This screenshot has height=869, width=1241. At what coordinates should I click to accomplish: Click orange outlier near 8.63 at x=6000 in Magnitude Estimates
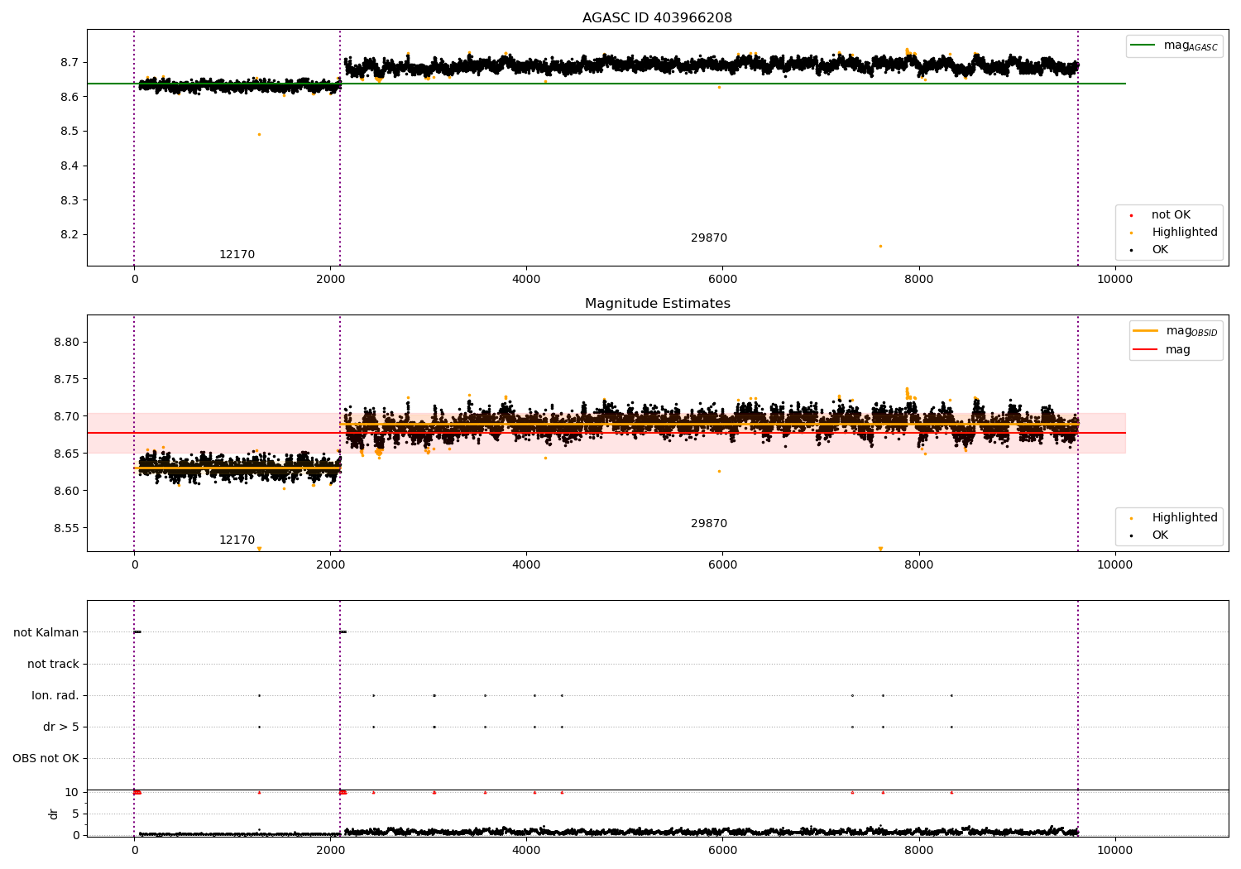point(719,471)
